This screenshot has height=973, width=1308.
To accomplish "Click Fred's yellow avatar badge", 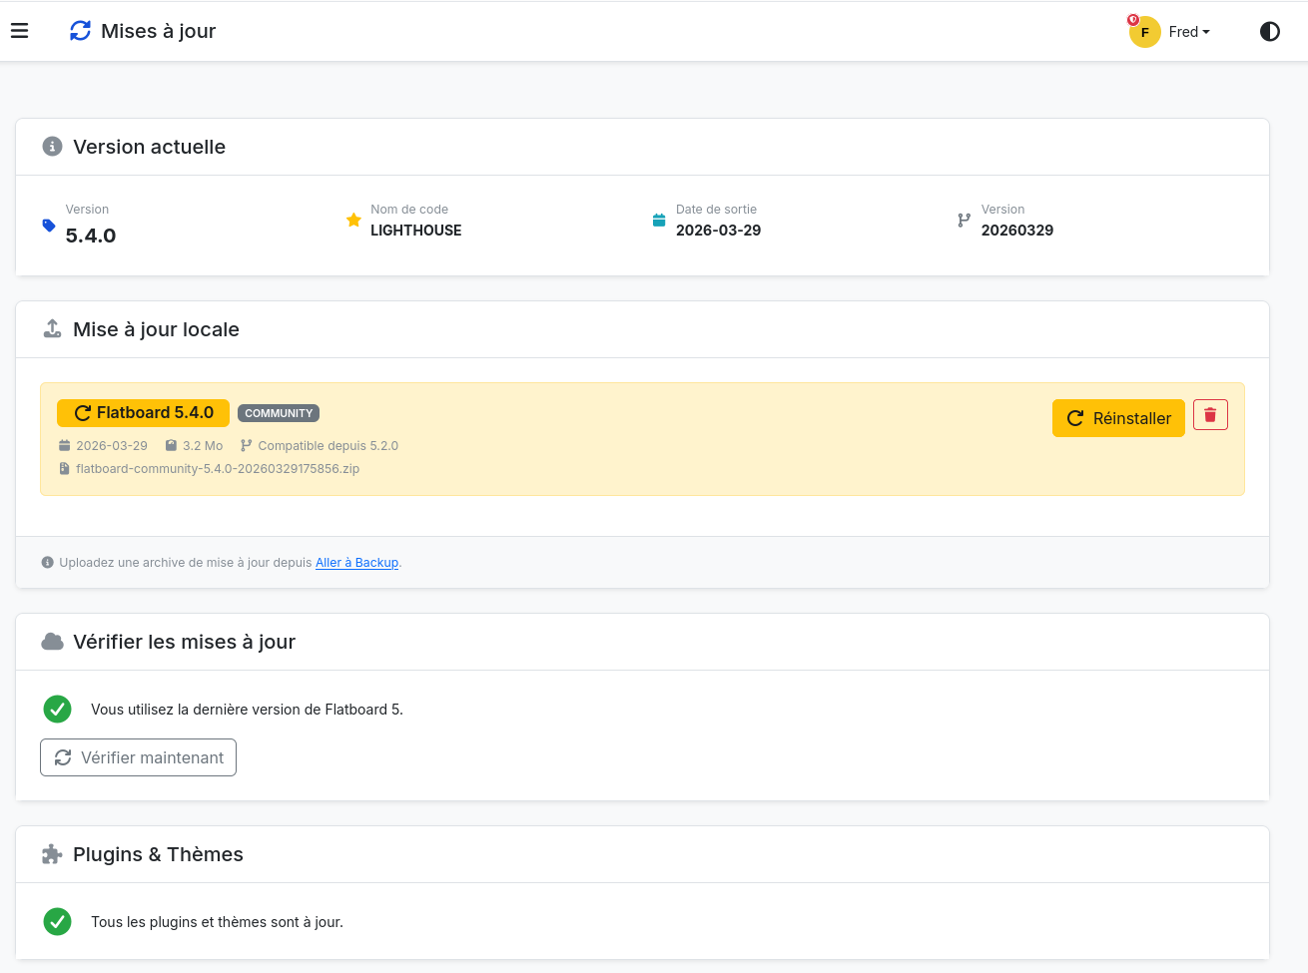I will coord(1144,32).
